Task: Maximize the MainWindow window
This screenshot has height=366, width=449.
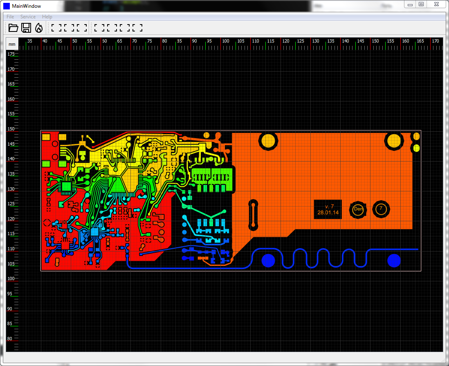Action: (x=421, y=4)
